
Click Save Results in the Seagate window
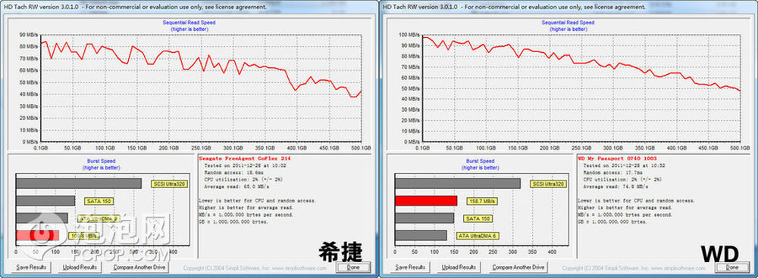tap(31, 267)
